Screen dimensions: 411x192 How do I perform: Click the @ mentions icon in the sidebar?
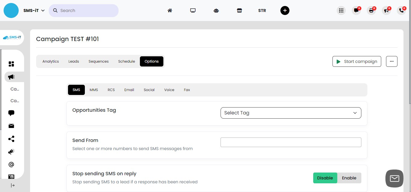click(x=11, y=164)
